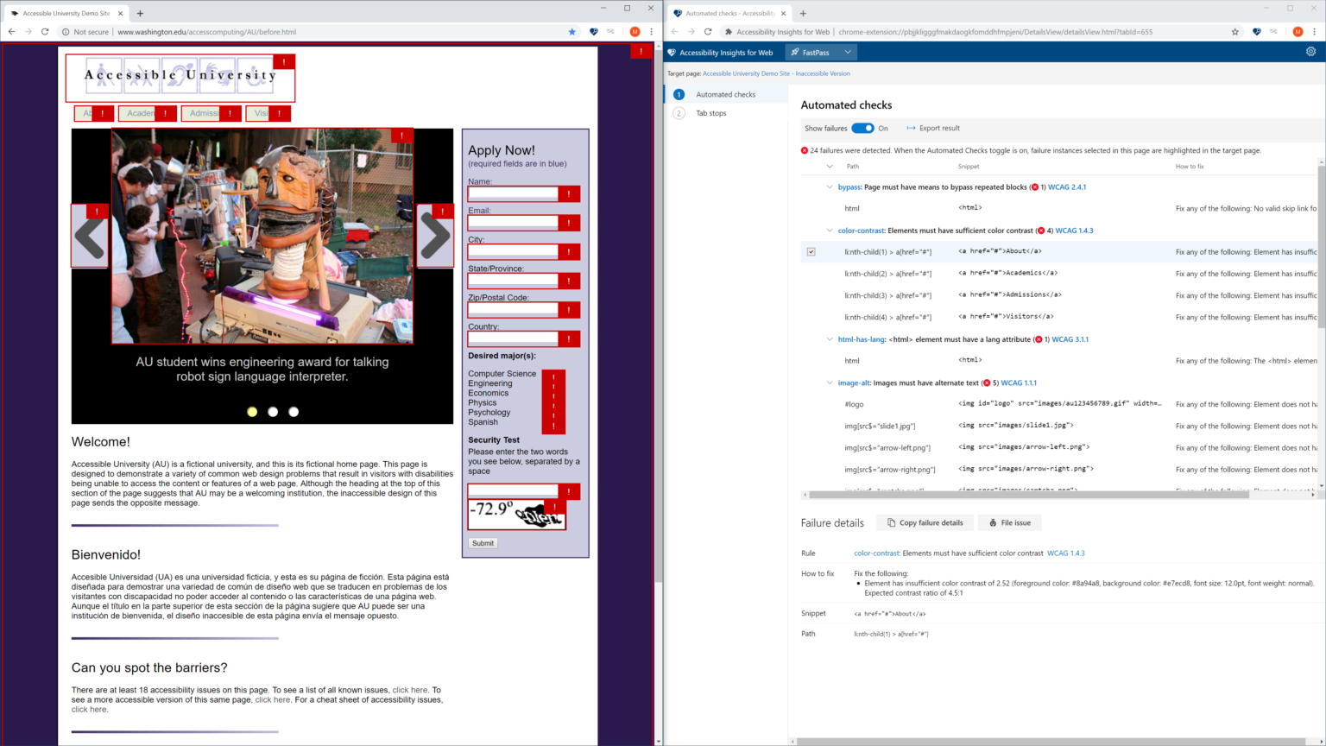Click Accessibility Insights extension icon in the left window

(594, 32)
